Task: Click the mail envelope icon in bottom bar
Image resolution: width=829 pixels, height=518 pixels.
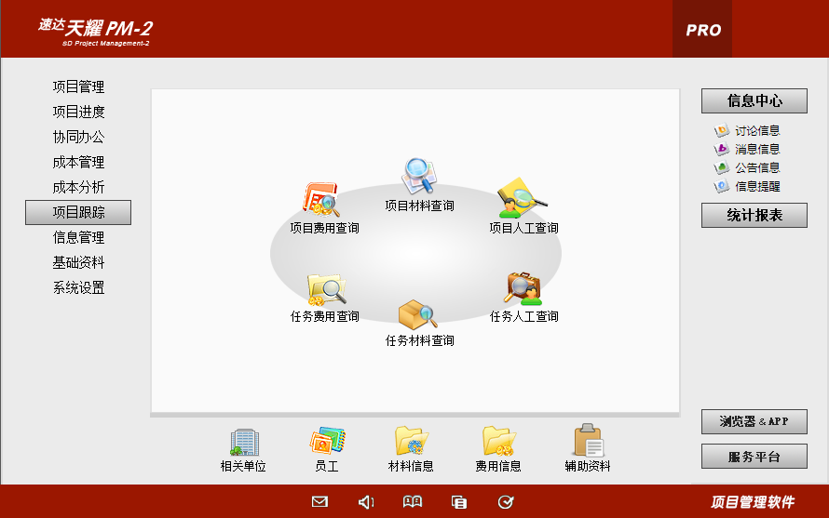Action: [x=319, y=502]
